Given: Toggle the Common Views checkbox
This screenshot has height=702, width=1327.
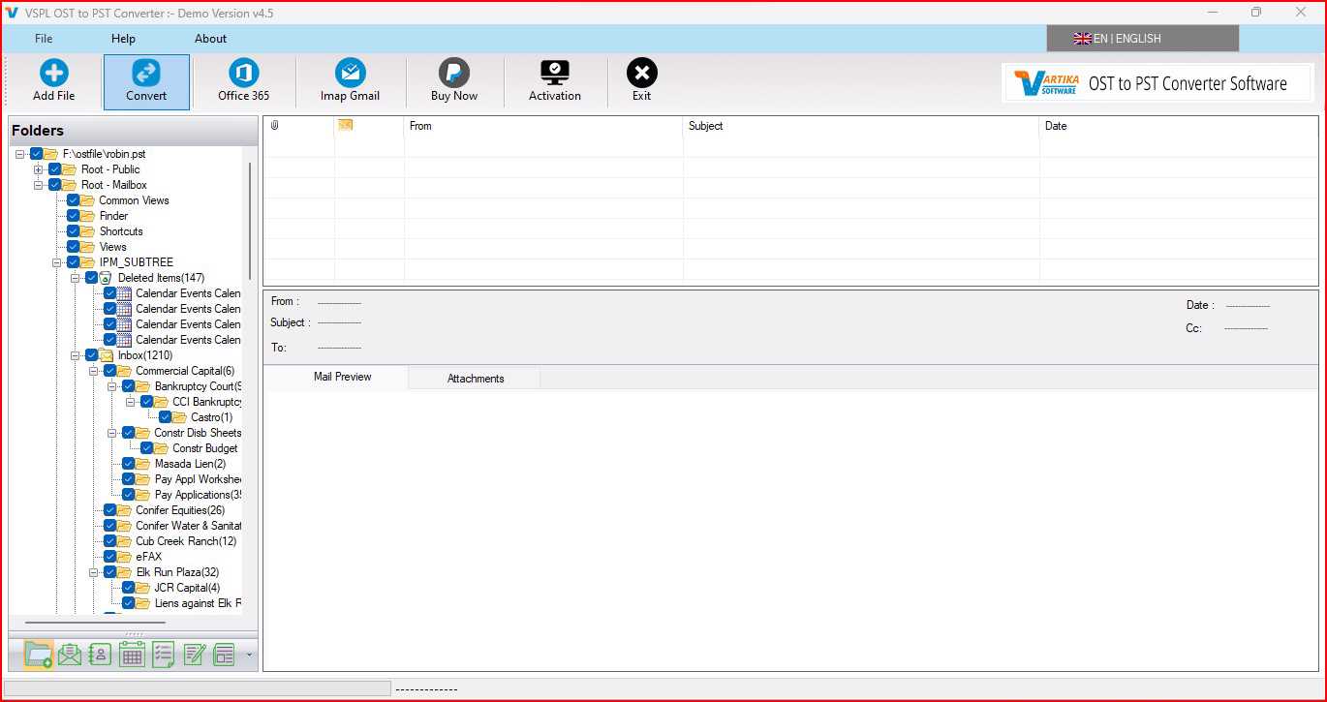Looking at the screenshot, I should [74, 200].
